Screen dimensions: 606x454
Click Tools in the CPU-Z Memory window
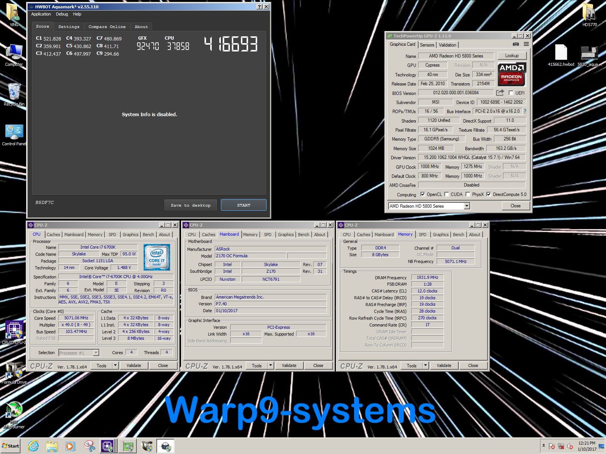(x=412, y=365)
